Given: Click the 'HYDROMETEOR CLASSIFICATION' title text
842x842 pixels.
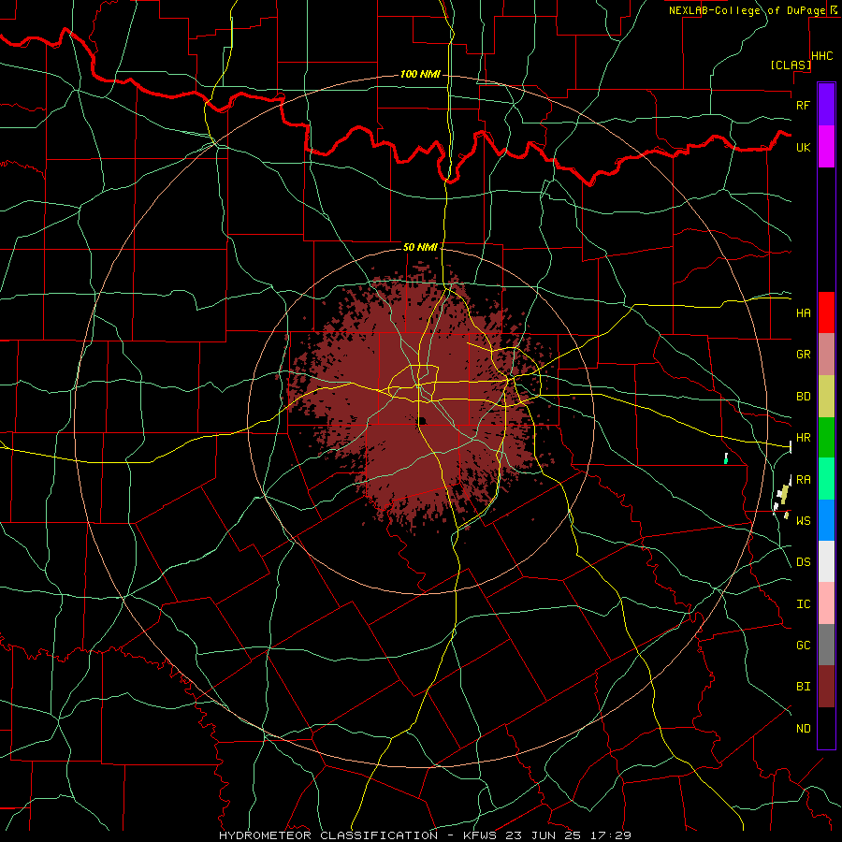Looking at the screenshot, I should click(x=327, y=835).
